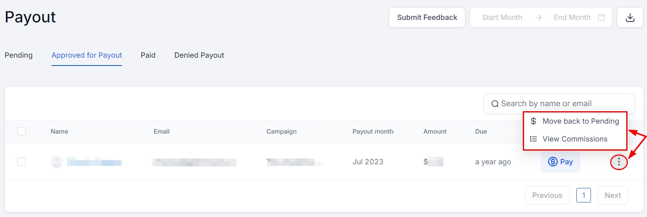Click the arrow between Start and End Month
This screenshot has height=217, width=647.
pos(538,17)
